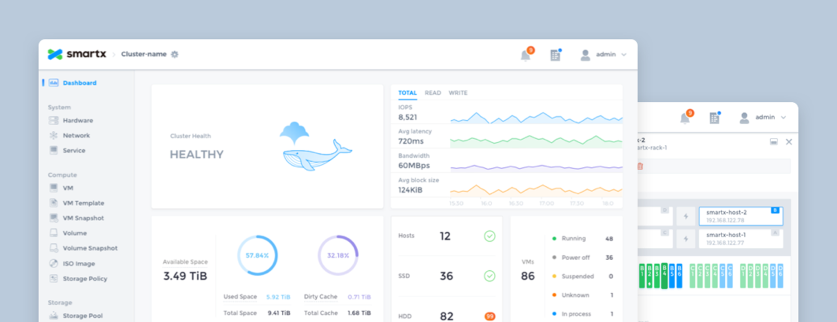Click the Hosts green check status icon
Image resolution: width=837 pixels, height=322 pixels.
pyautogui.click(x=489, y=236)
